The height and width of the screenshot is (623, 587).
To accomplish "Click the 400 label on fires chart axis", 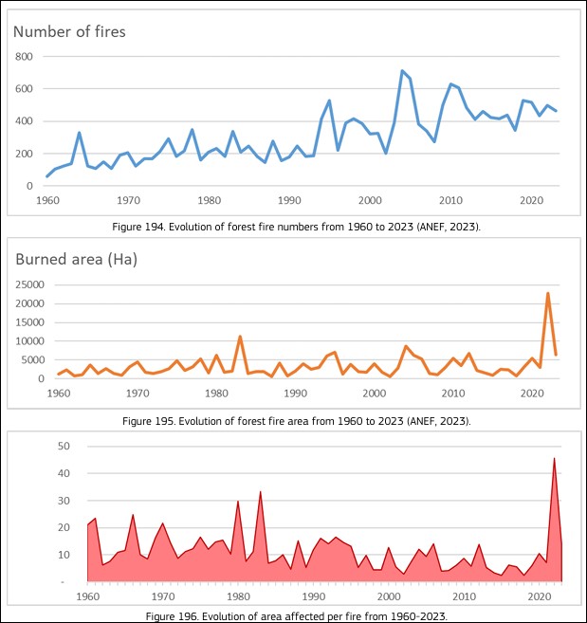I will pos(26,121).
